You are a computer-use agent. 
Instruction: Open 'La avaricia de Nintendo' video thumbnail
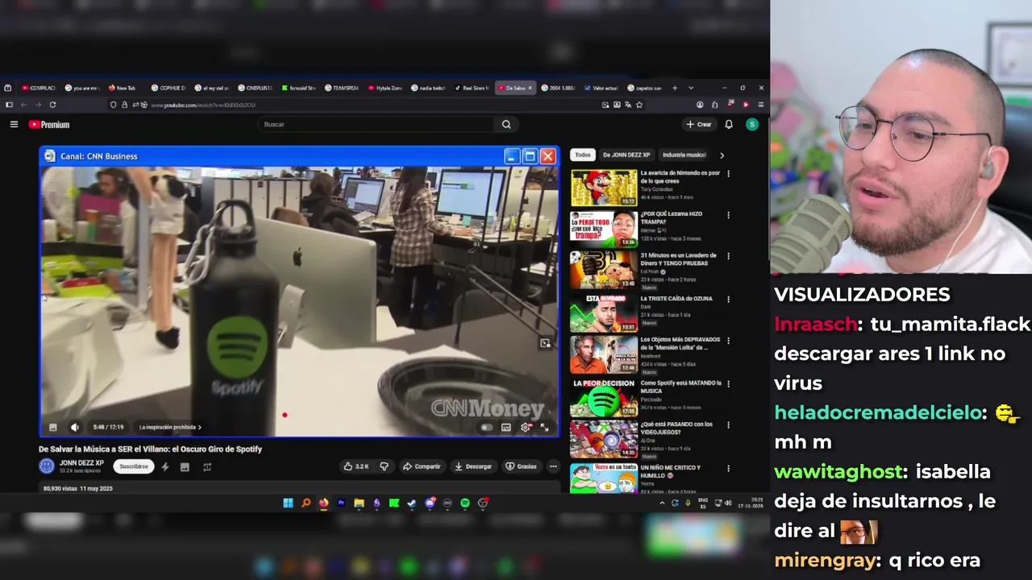604,188
